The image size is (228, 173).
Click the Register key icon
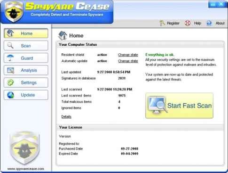(x=162, y=23)
